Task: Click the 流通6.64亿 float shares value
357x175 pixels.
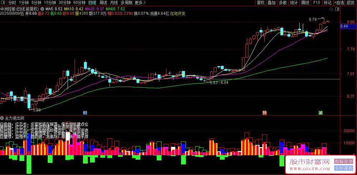Action: pos(159,14)
